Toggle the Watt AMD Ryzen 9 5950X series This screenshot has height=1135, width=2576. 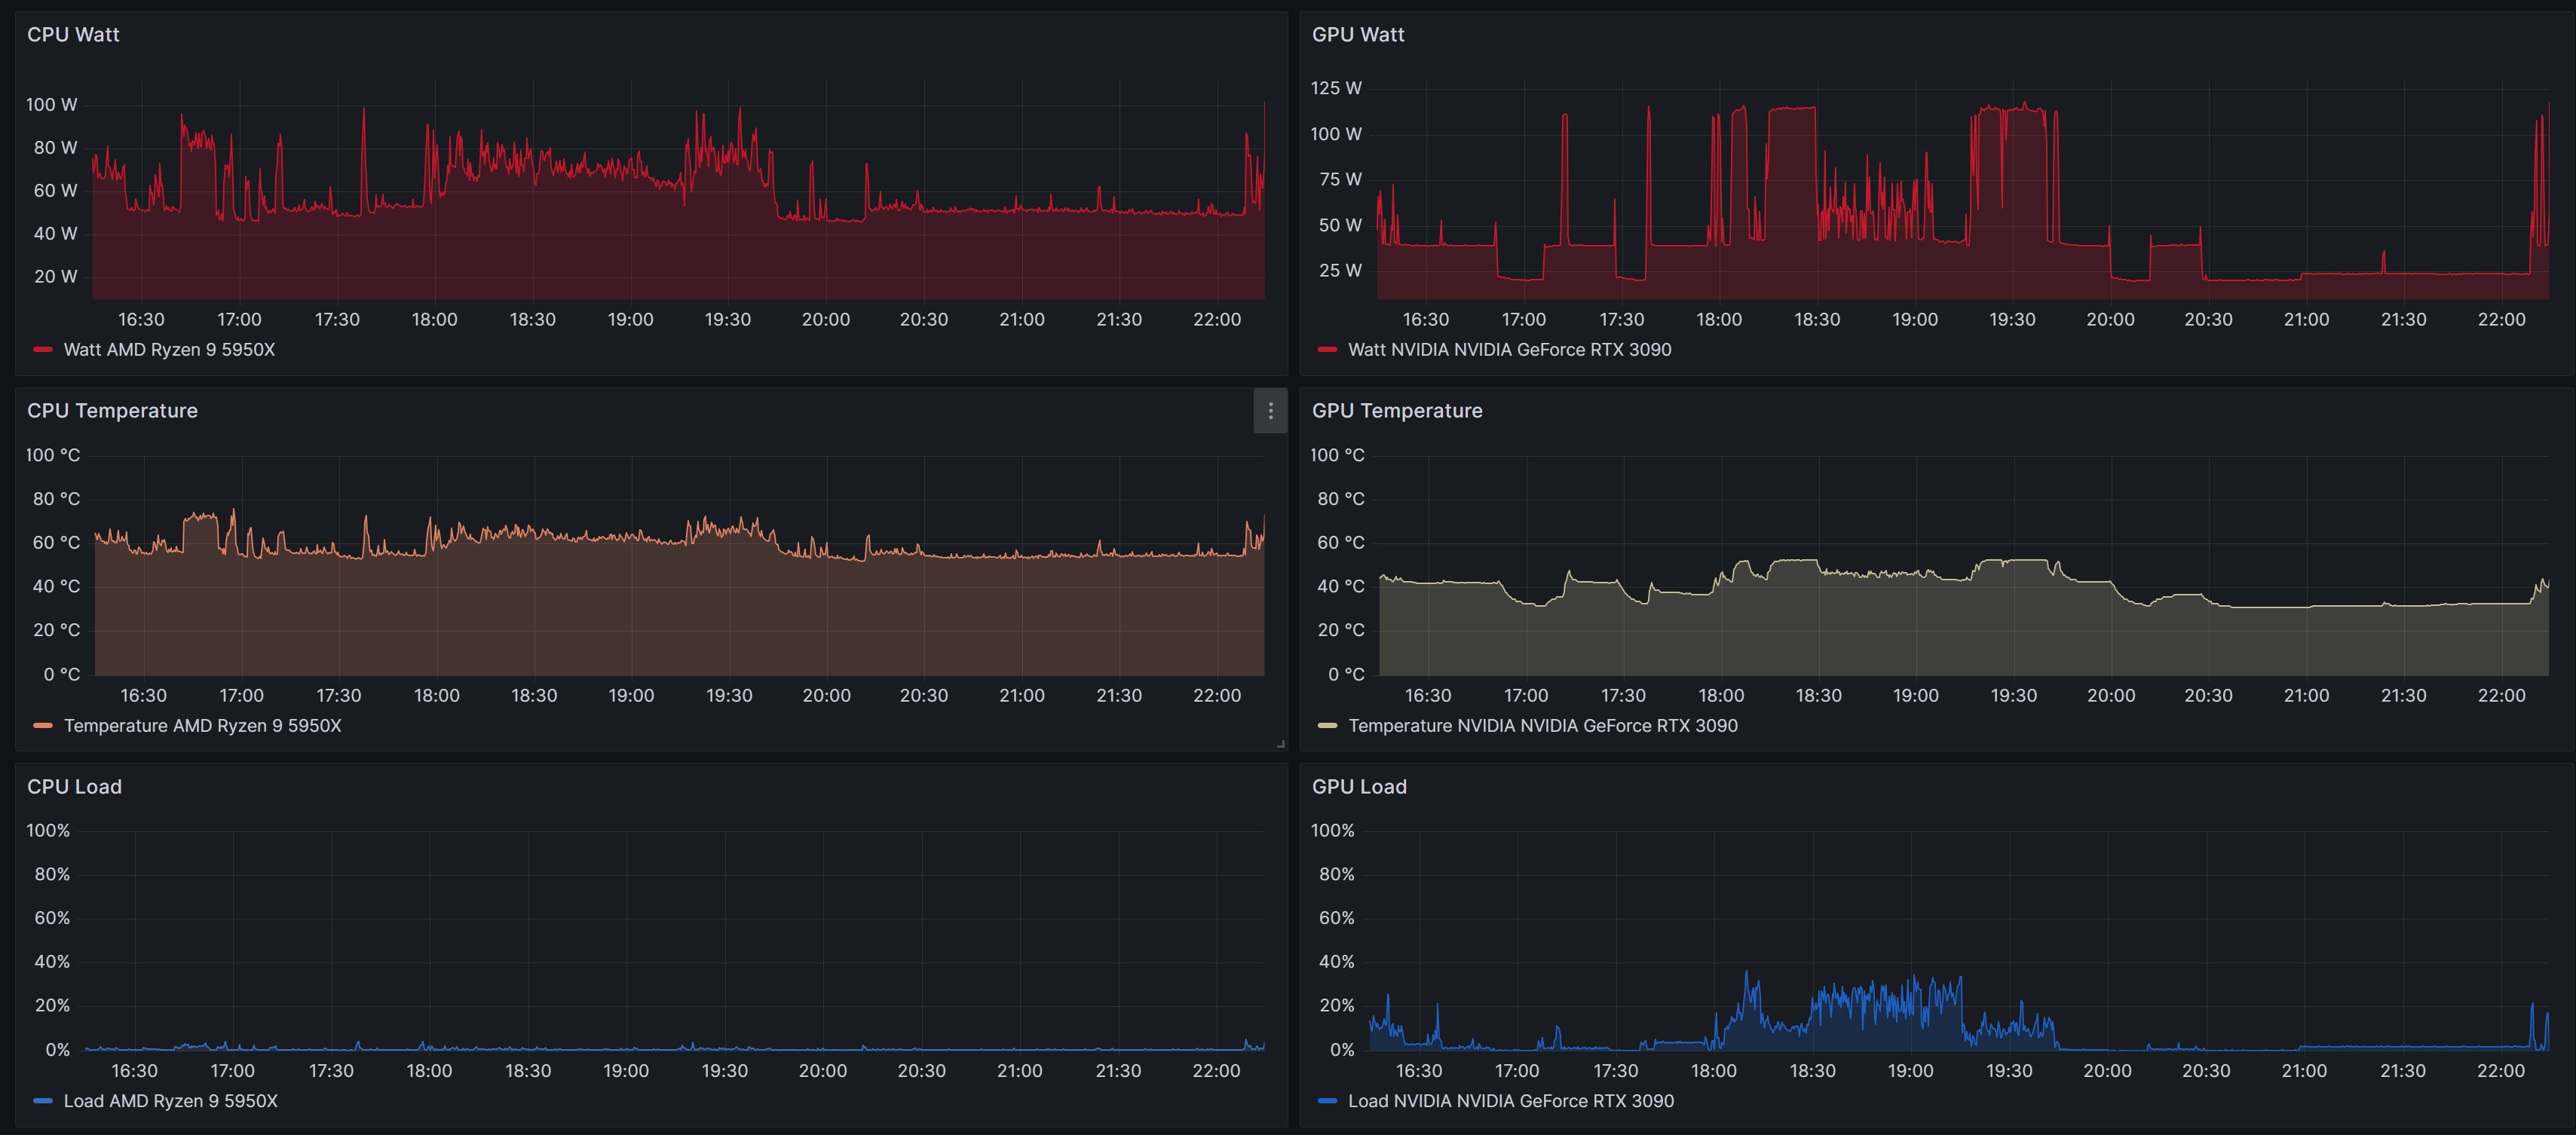(x=169, y=350)
